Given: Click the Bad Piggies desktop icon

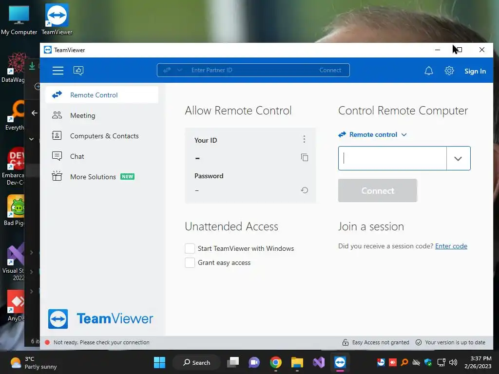Looking at the screenshot, I should click(14, 210).
